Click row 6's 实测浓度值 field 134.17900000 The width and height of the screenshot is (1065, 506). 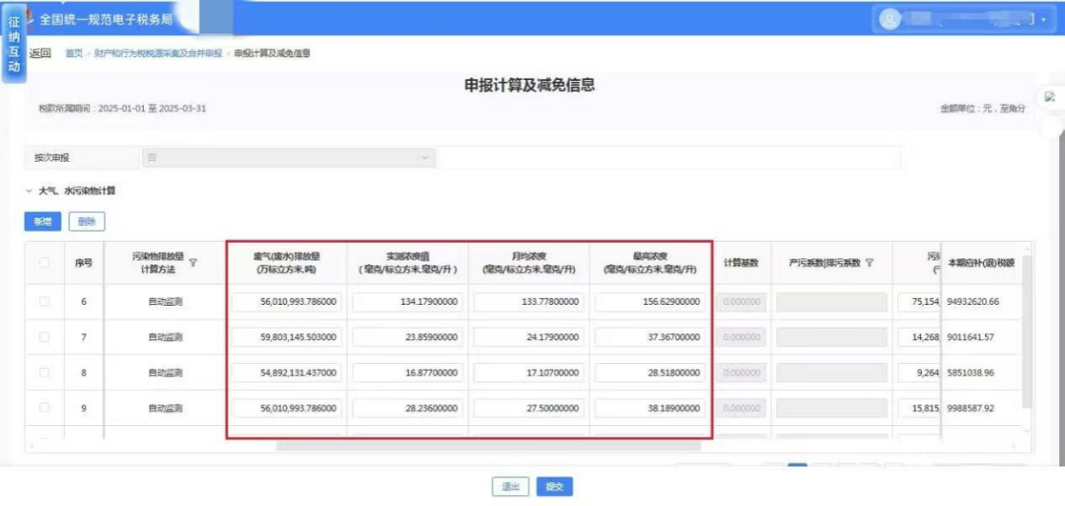coord(408,302)
